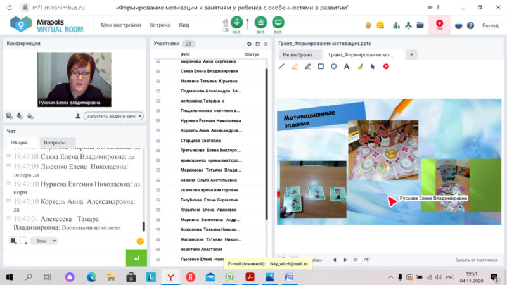
Task: Open the help question mark icon
Action: tap(470, 25)
